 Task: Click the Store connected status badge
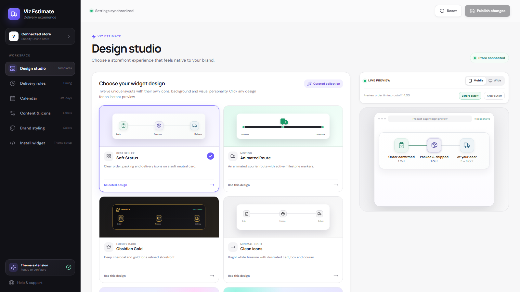tap(489, 58)
